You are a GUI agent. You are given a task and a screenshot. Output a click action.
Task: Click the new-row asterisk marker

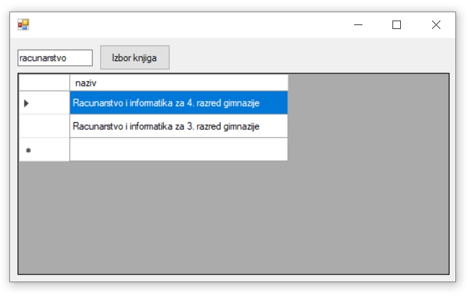[28, 150]
